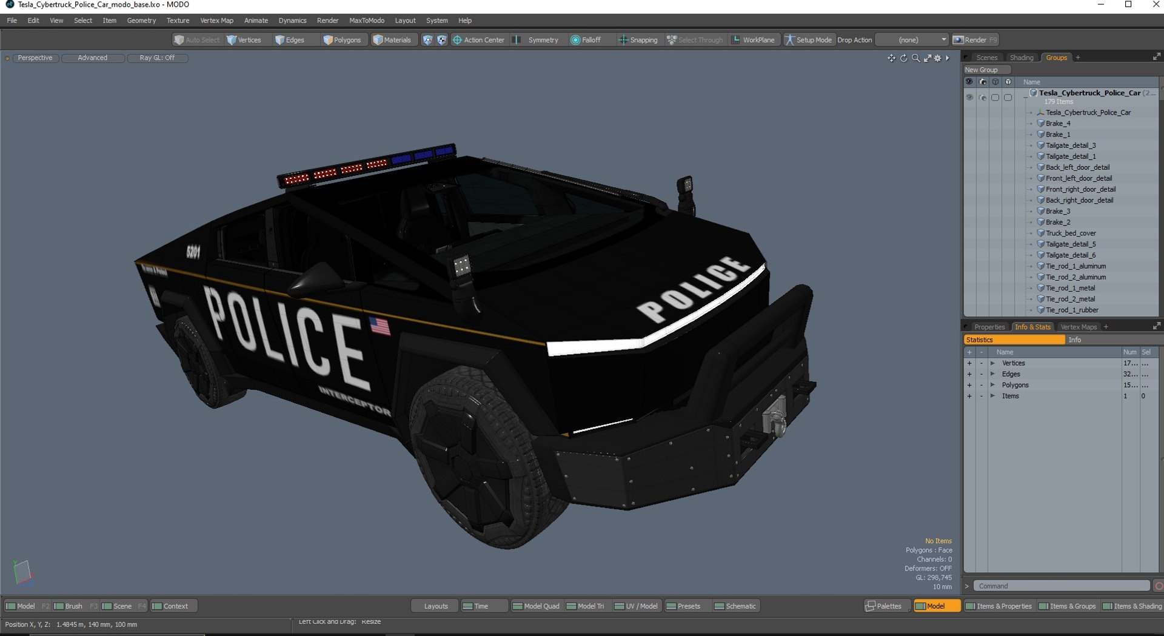Toggle visibility eye for Tesla_Cybertruck_Police_Car group

coord(969,97)
